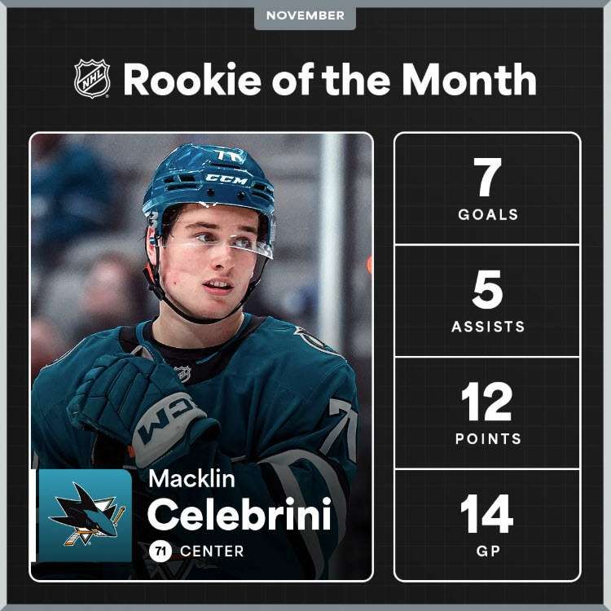Click the NHL shield logo
Image resolution: width=611 pixels, height=611 pixels.
(x=92, y=79)
